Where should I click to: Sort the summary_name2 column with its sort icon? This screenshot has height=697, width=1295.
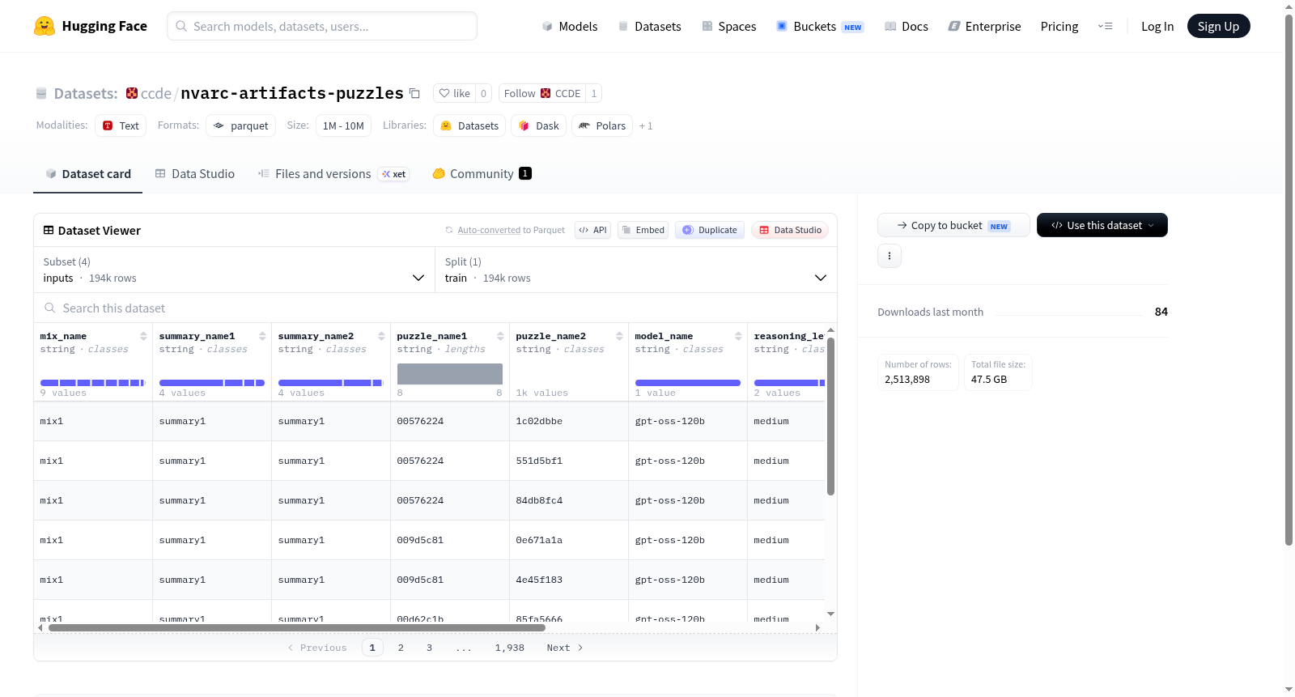point(381,336)
